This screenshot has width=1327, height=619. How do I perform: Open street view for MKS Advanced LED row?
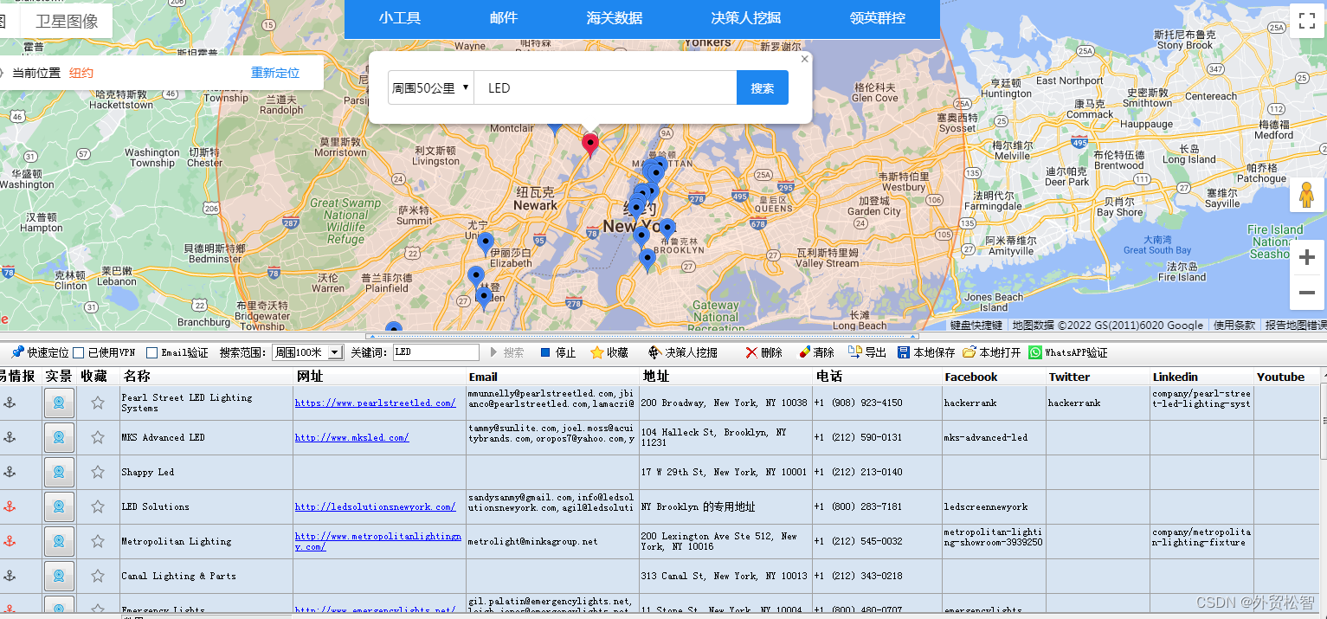click(59, 437)
